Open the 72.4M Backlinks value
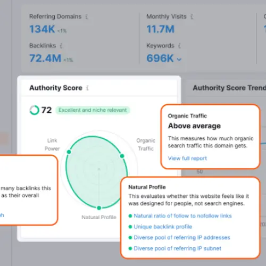Screen dimensions: 266x266 (45, 58)
